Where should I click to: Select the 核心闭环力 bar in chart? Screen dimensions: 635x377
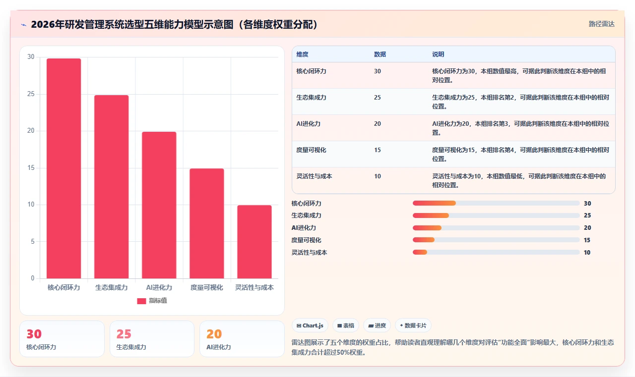pyautogui.click(x=64, y=168)
